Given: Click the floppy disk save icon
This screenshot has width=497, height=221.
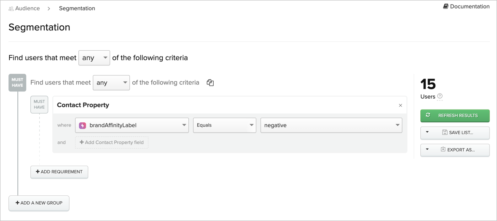Looking at the screenshot, I should coord(445,132).
